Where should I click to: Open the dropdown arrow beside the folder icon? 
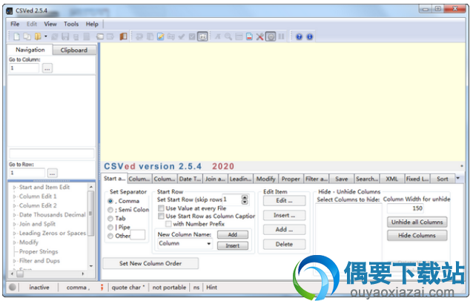[x=46, y=36]
